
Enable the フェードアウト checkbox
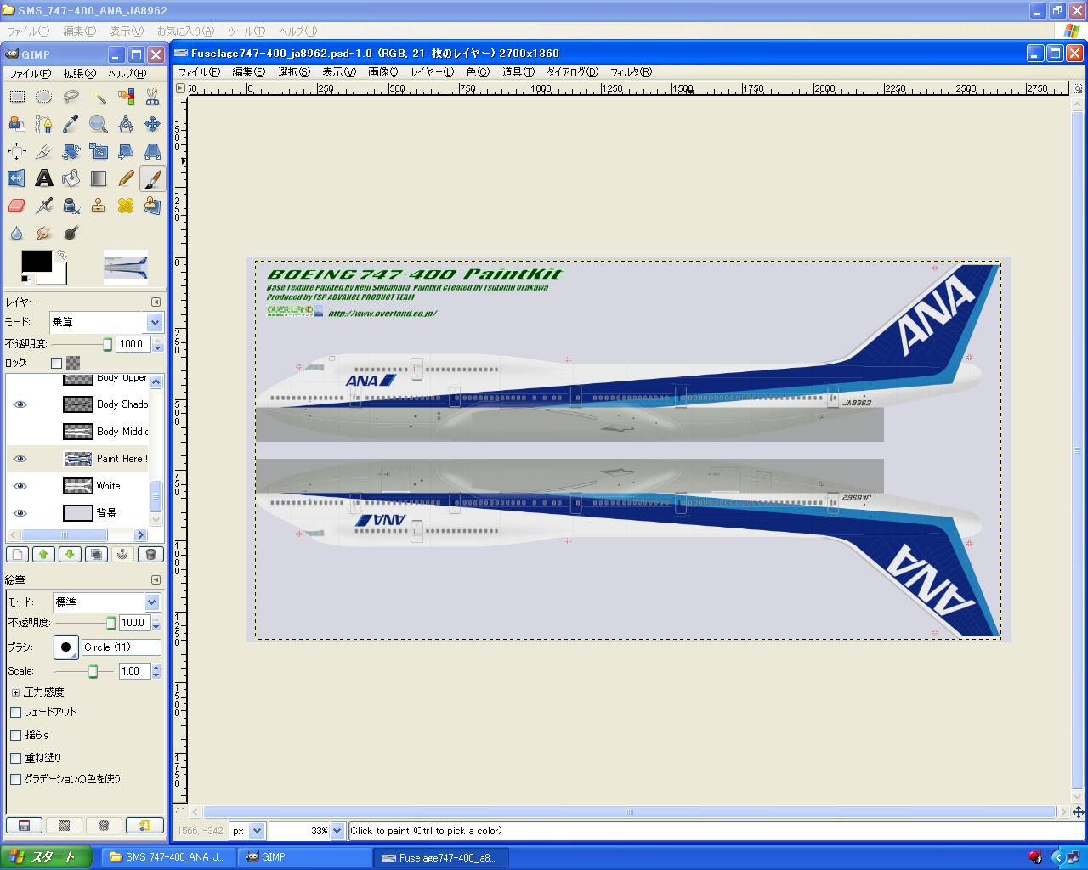pyautogui.click(x=15, y=712)
